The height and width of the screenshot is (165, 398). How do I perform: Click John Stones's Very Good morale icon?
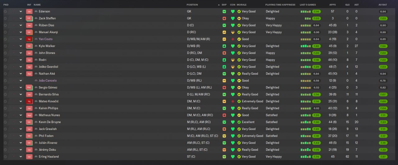point(239,53)
